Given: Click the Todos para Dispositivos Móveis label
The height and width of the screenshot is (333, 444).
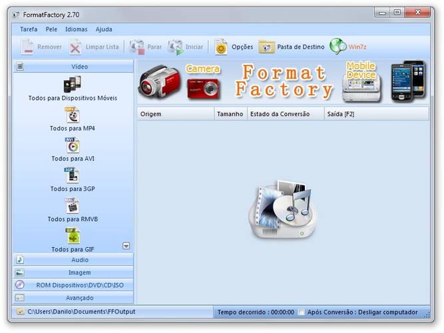Looking at the screenshot, I should (x=73, y=98).
